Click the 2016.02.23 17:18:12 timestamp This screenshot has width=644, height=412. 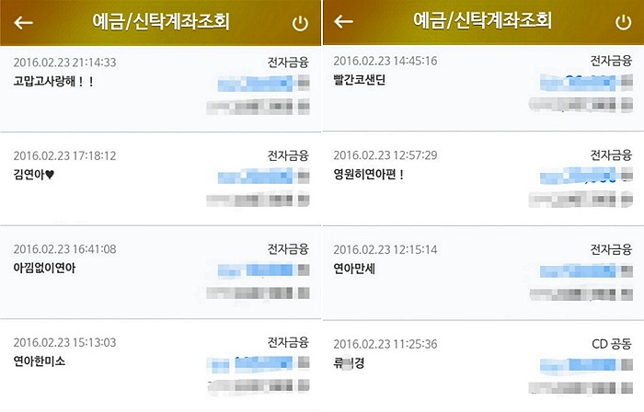click(x=64, y=155)
